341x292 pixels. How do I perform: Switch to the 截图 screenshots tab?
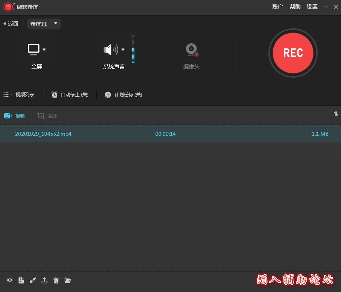(48, 116)
